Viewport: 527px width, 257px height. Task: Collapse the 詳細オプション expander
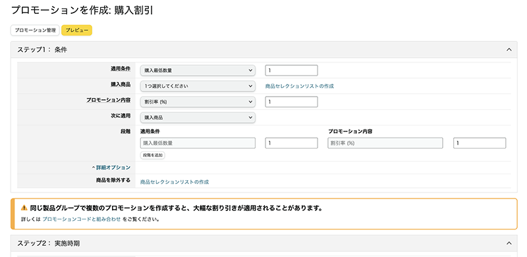click(111, 168)
